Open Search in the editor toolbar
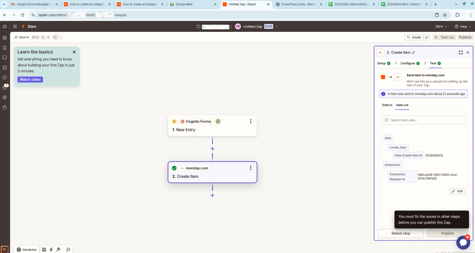The height and width of the screenshot is (253, 475). 22,37
